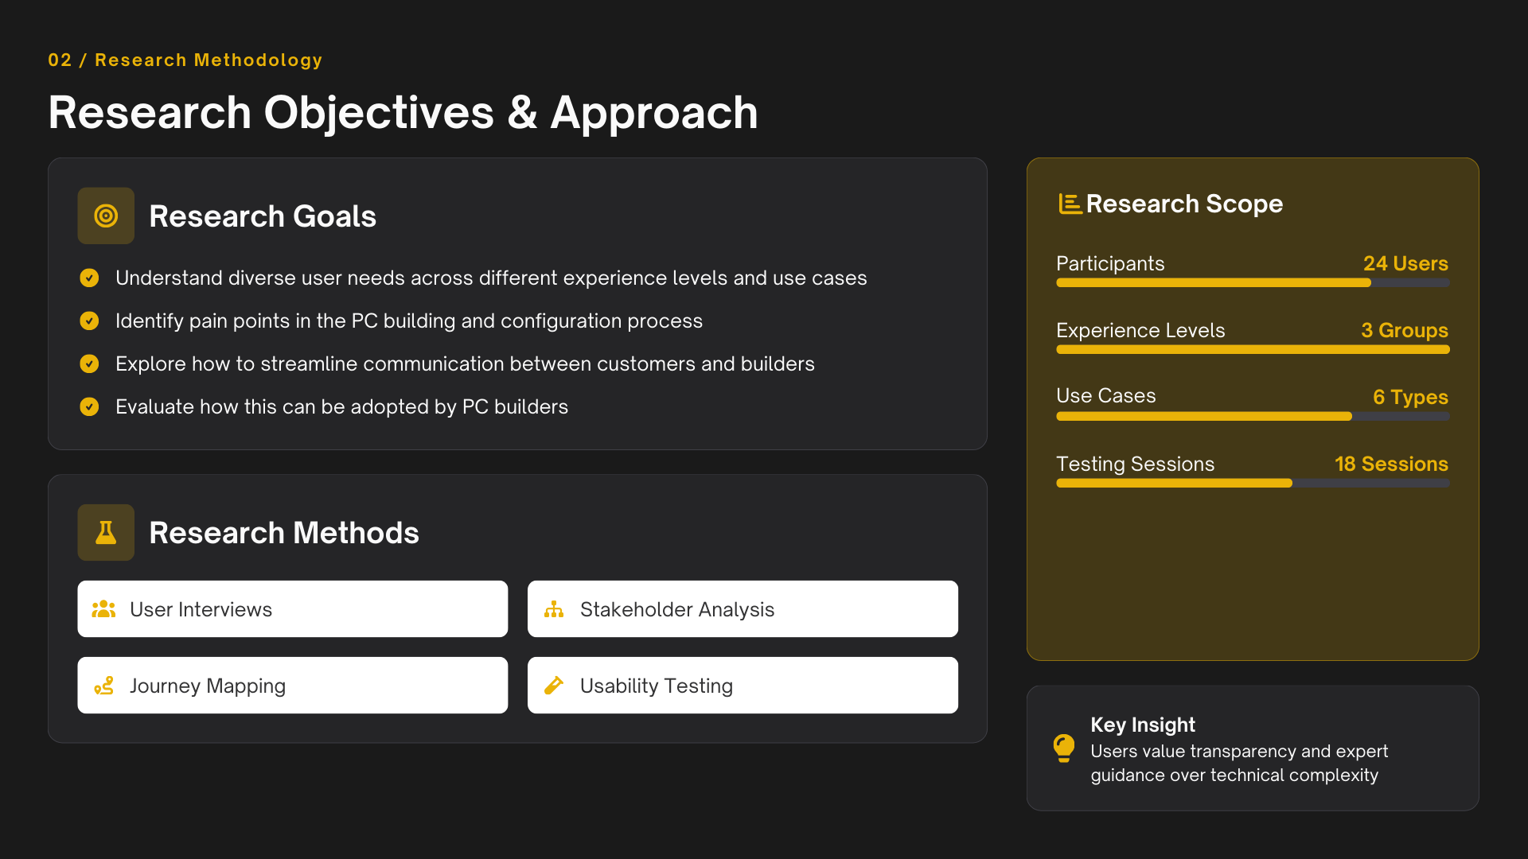Expand the Key Insight card
The height and width of the screenshot is (859, 1528).
(1252, 748)
